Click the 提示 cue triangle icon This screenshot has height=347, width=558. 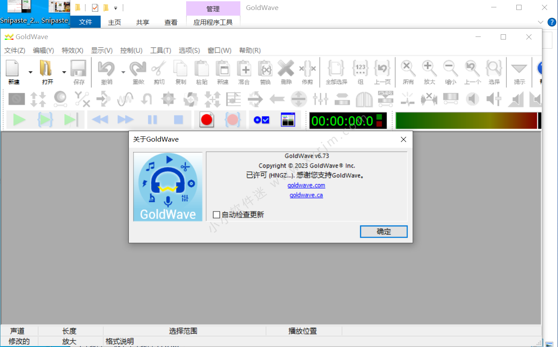(519, 69)
